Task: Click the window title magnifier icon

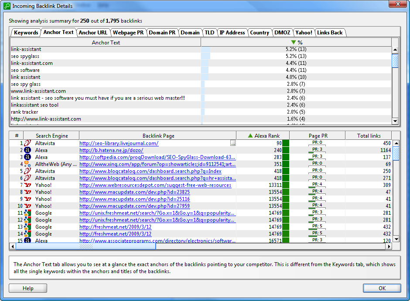Action: coord(7,6)
